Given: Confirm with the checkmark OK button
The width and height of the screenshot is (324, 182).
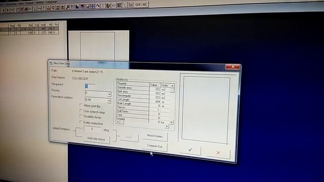Looking at the screenshot, I should (190, 150).
